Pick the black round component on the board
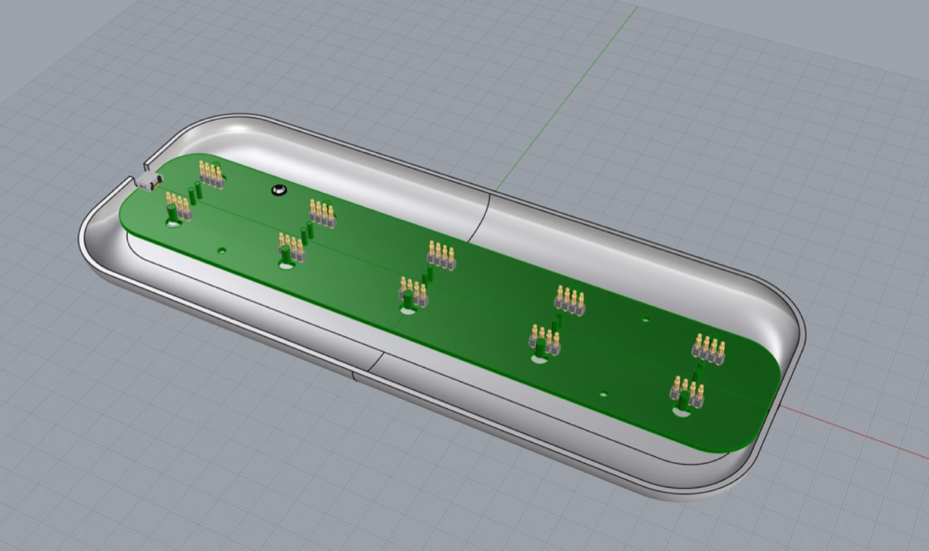Viewport: 929px width, 551px height. click(279, 191)
